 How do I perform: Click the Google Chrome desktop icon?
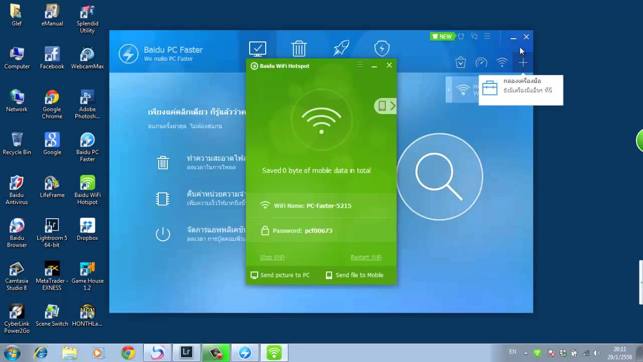click(x=52, y=105)
